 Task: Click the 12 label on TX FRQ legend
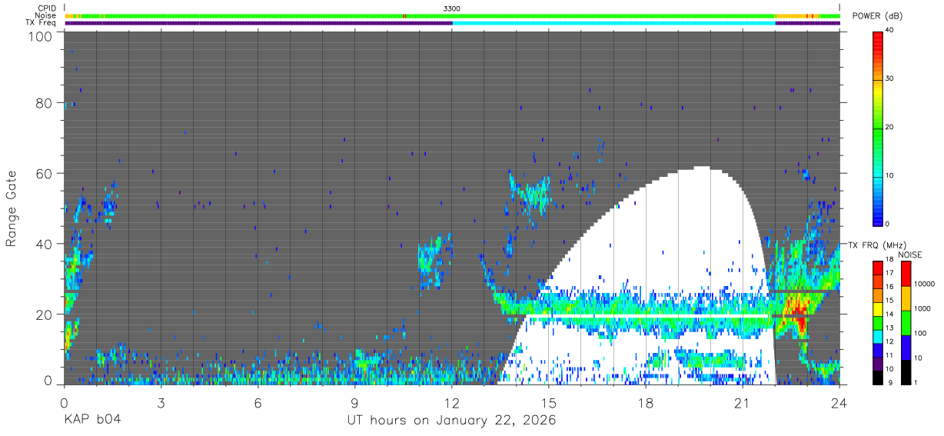point(888,341)
